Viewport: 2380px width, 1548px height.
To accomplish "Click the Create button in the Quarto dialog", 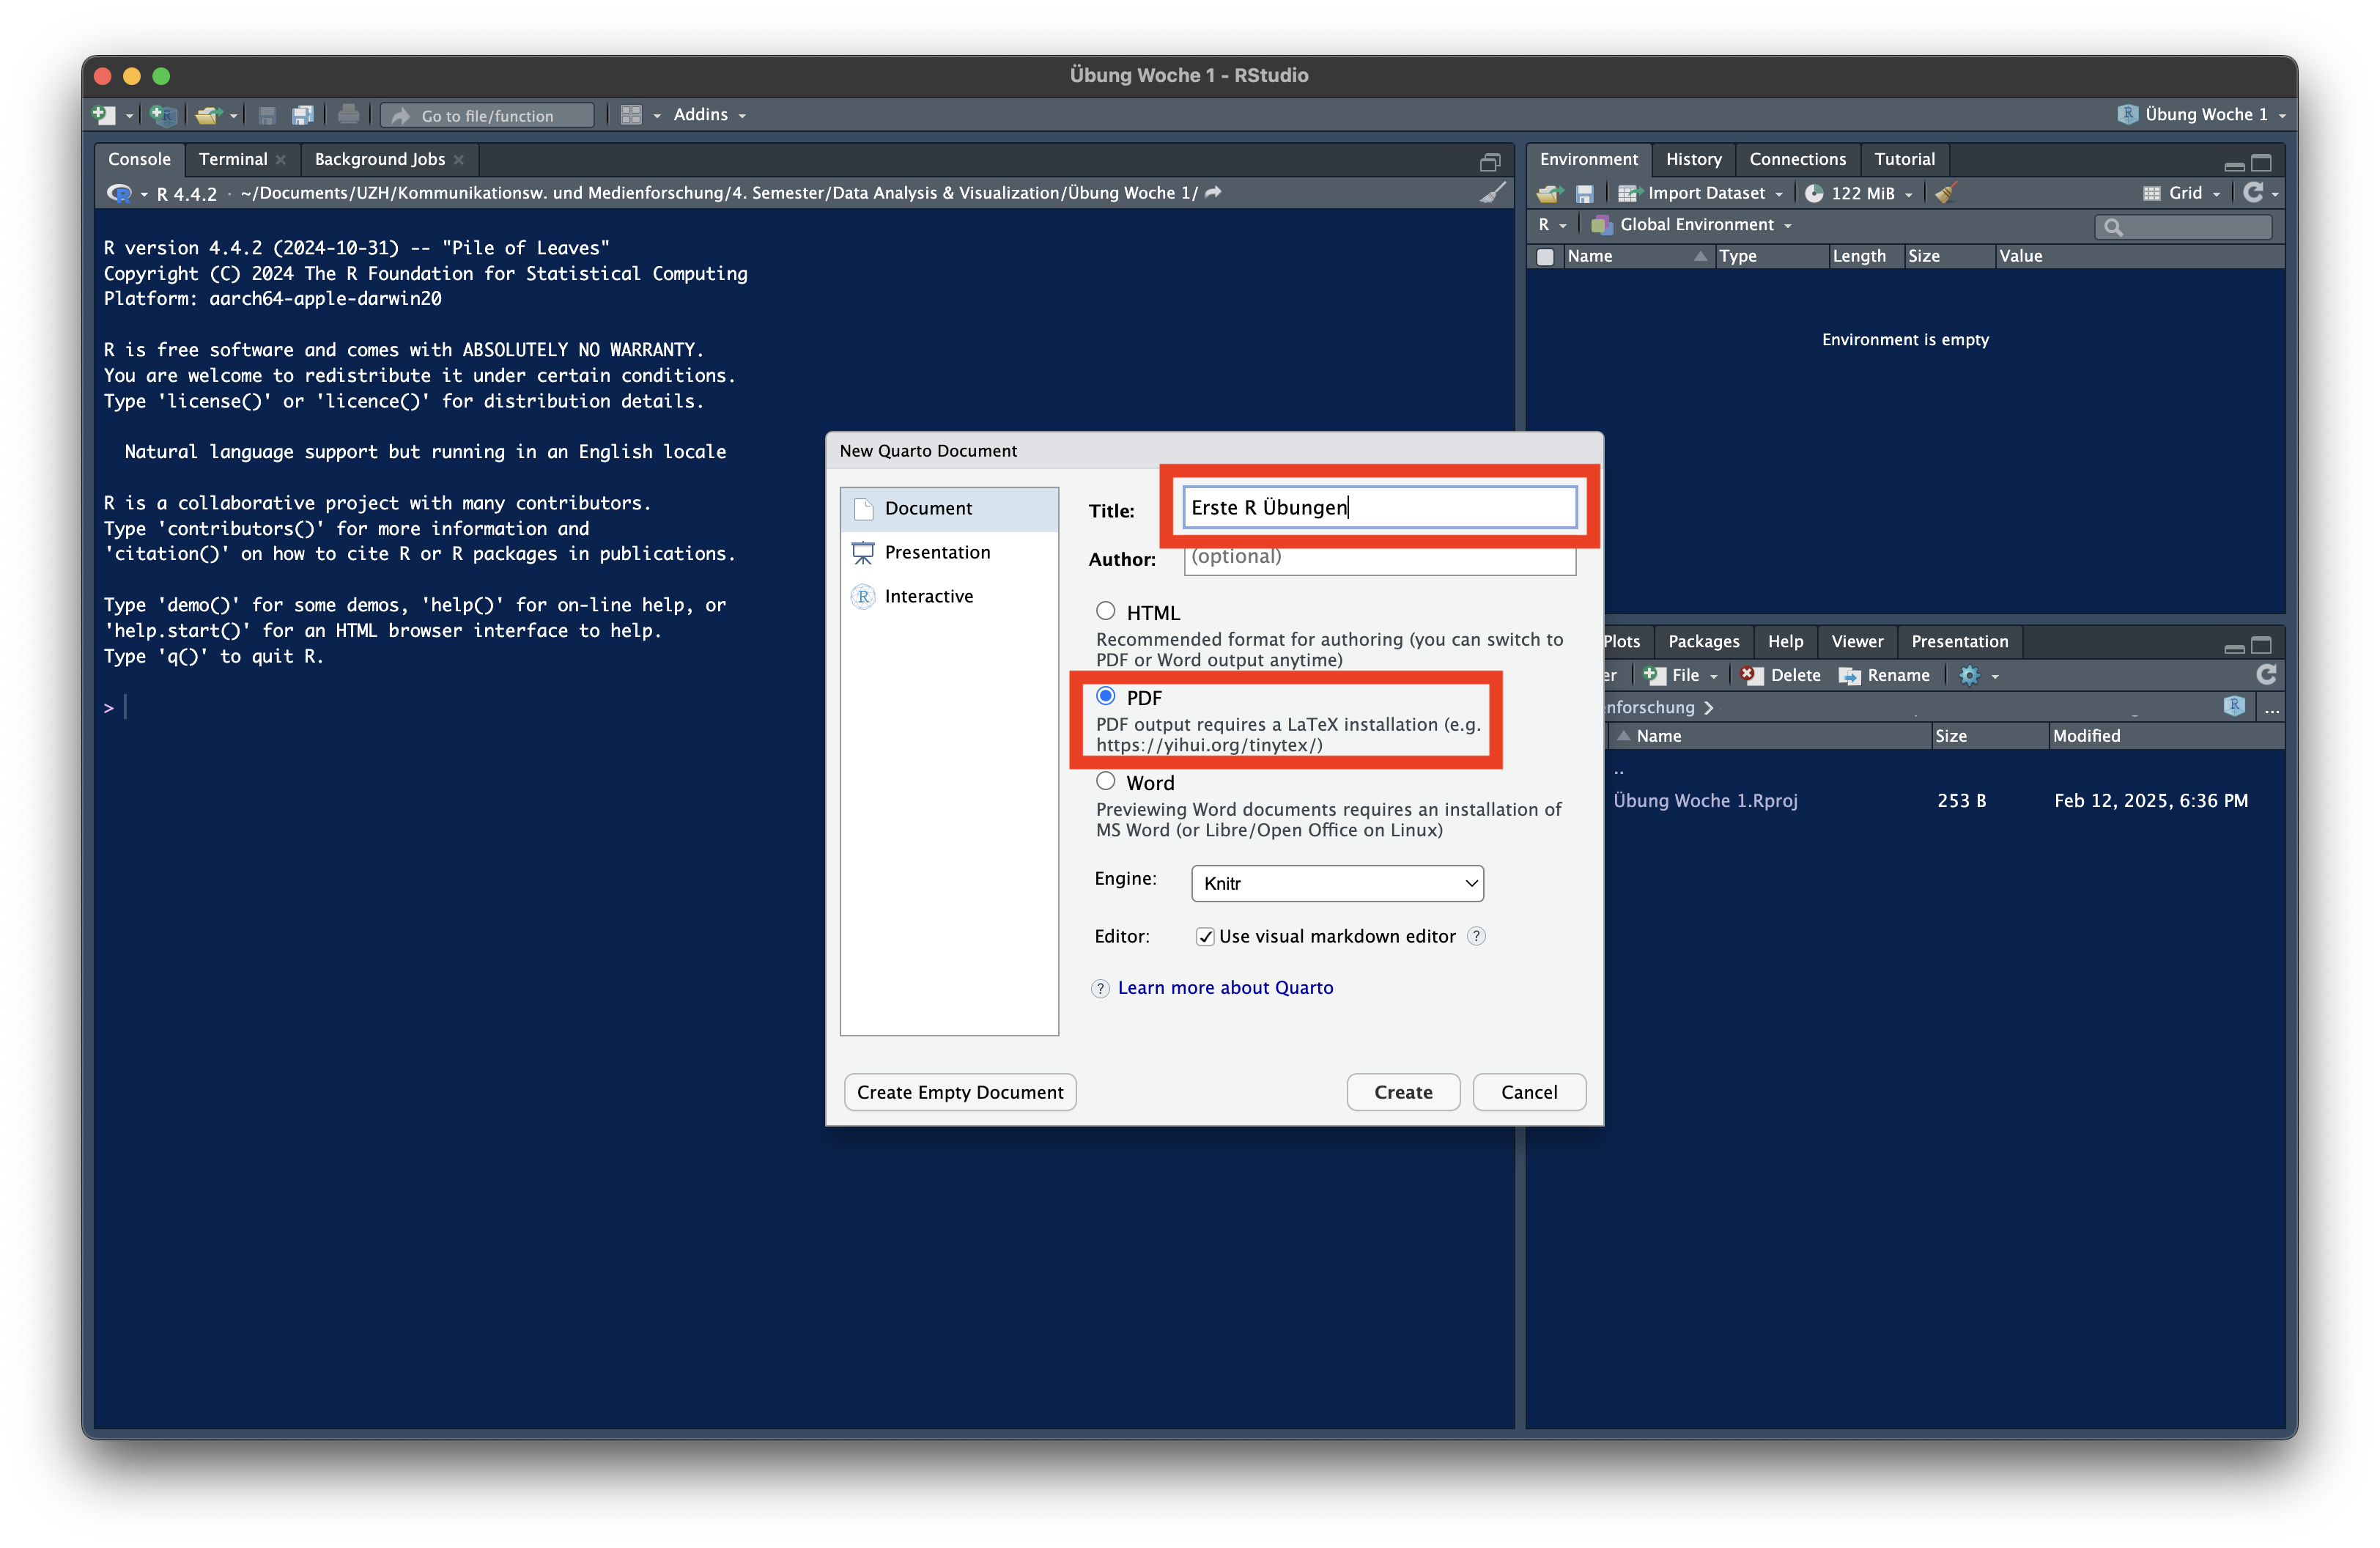I will point(1403,1092).
